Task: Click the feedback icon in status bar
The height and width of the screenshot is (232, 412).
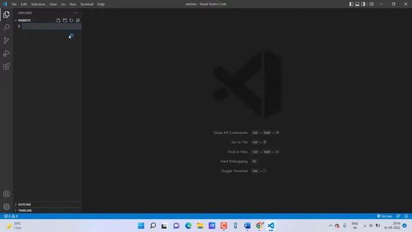Action: point(398,216)
